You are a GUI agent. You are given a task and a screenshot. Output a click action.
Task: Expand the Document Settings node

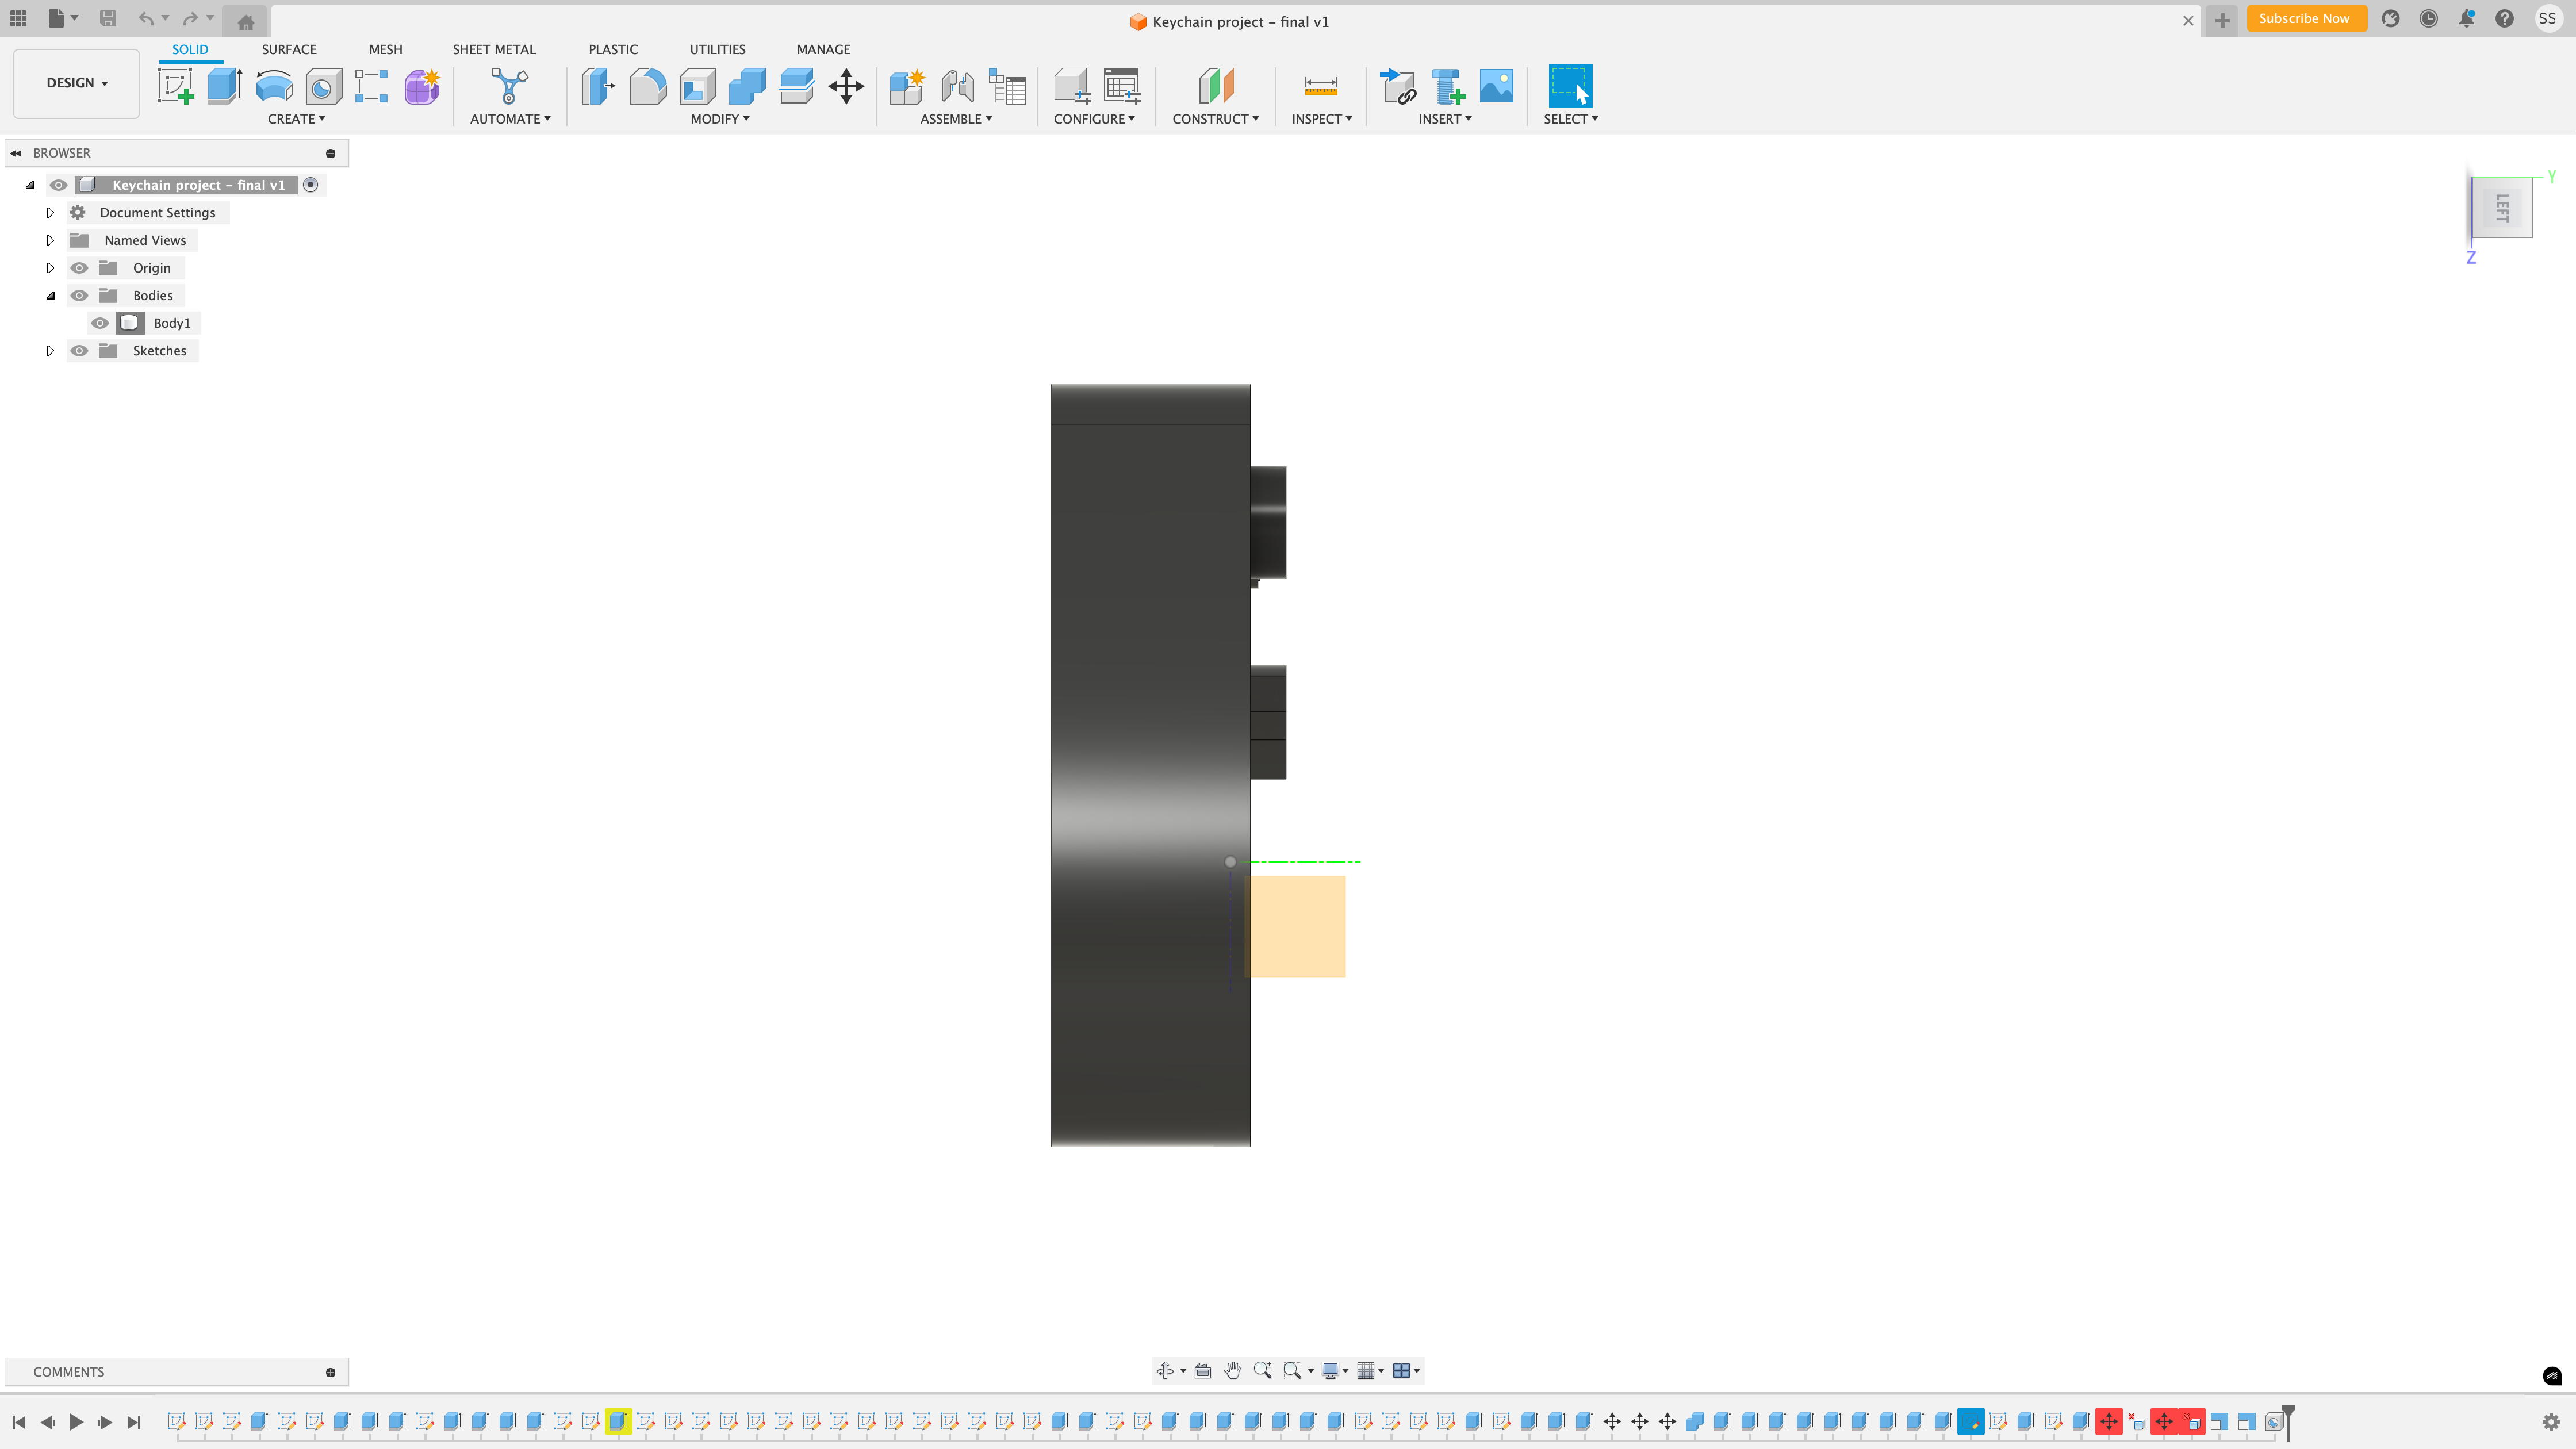[x=50, y=213]
